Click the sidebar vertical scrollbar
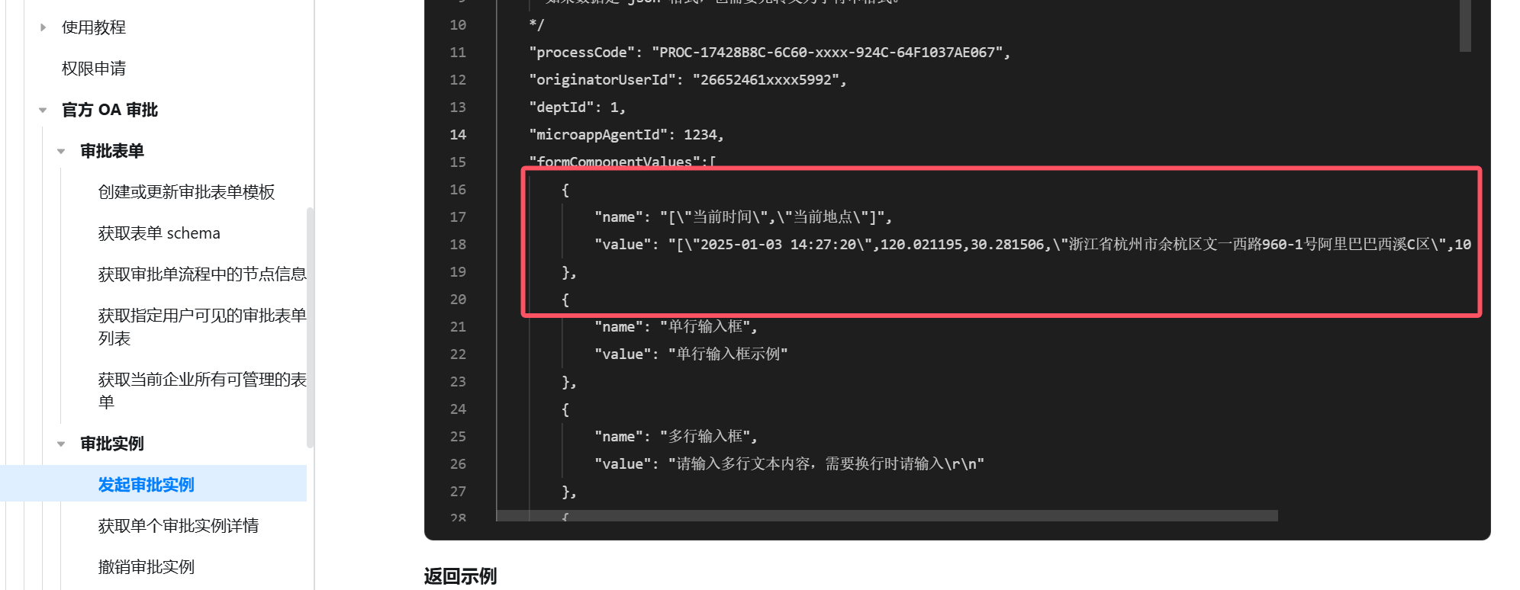The height and width of the screenshot is (590, 1520). click(x=310, y=327)
